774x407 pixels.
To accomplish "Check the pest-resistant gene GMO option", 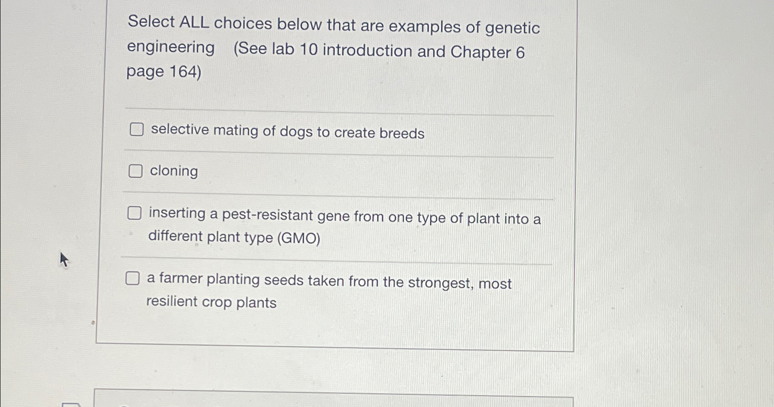I will 134,212.
